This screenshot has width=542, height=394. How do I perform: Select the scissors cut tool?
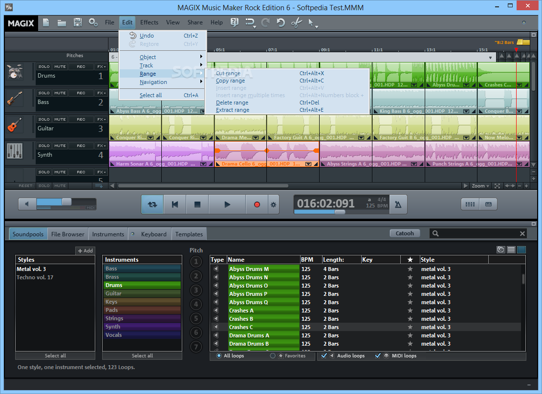tap(296, 23)
